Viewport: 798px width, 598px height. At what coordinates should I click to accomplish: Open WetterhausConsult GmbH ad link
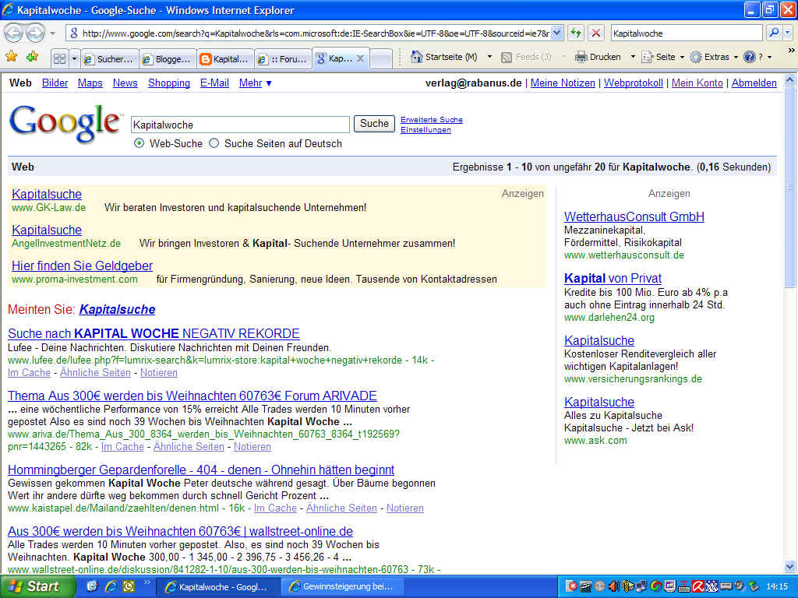[x=634, y=216]
